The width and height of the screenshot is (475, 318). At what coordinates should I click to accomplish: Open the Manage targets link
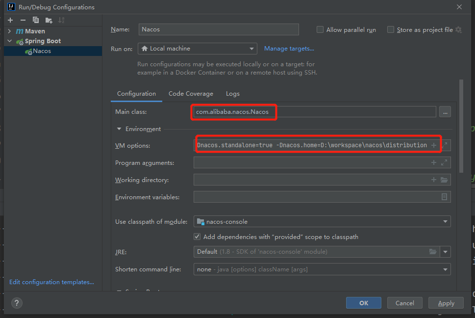[289, 49]
